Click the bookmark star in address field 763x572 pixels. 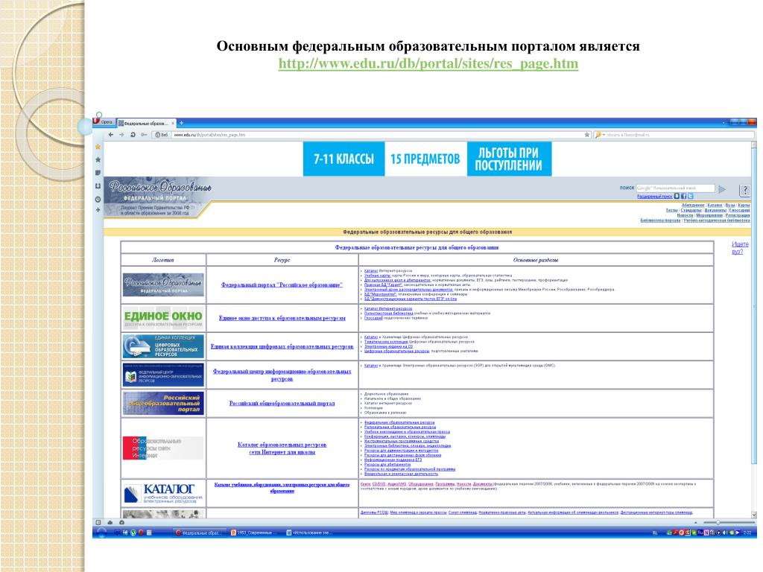pyautogui.click(x=587, y=135)
